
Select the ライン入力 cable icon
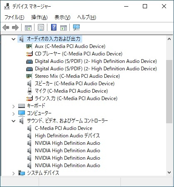(29, 98)
